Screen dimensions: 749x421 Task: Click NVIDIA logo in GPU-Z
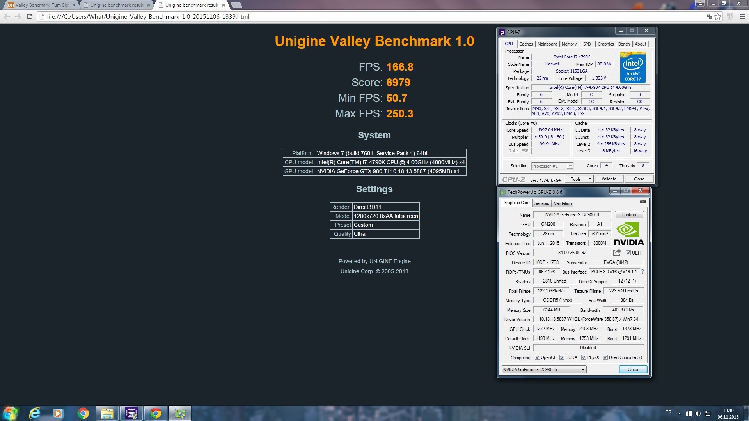click(628, 234)
